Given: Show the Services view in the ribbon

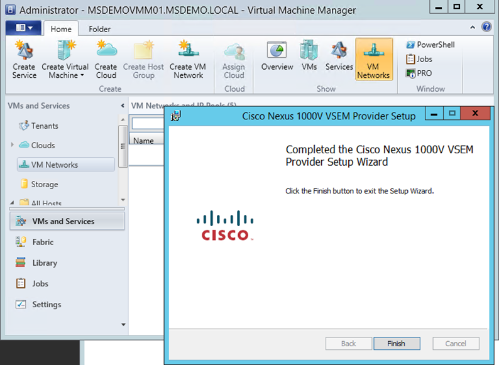Looking at the screenshot, I should [x=339, y=56].
